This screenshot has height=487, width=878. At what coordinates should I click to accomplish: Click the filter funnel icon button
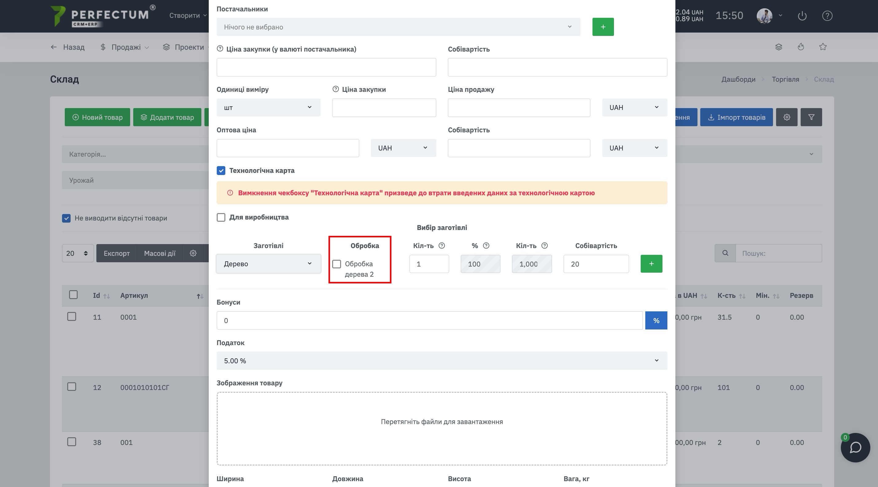click(x=811, y=117)
